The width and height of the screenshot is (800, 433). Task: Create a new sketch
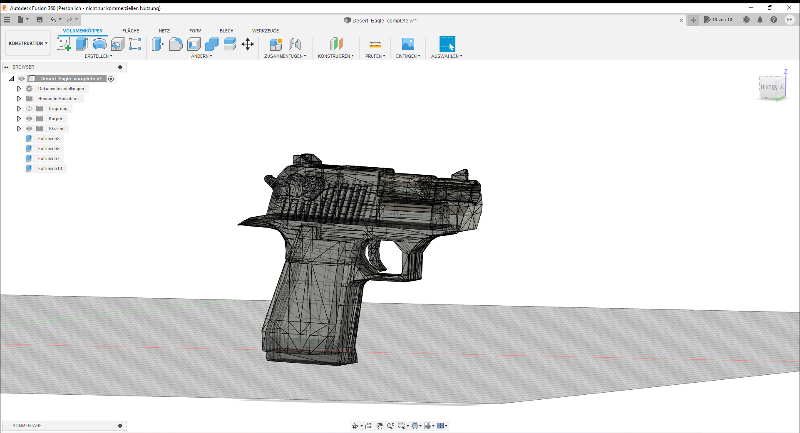64,44
